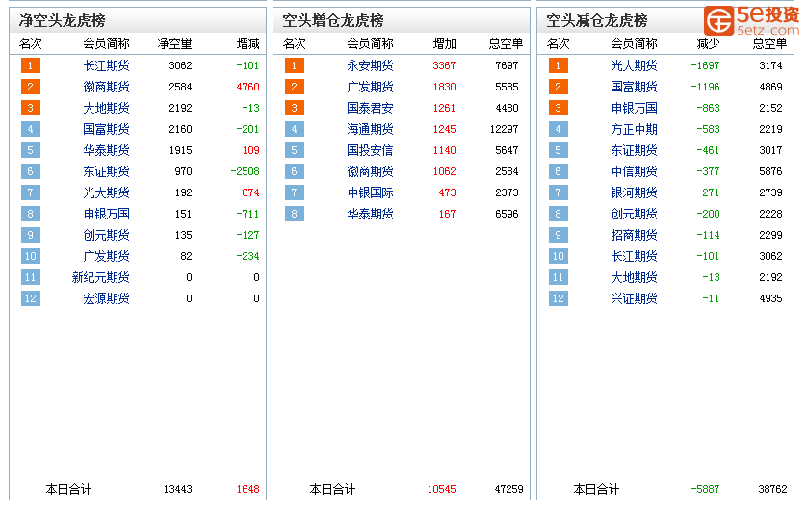Open 海通期货 member link
Viewport: 807px width, 513px height.
[370, 129]
